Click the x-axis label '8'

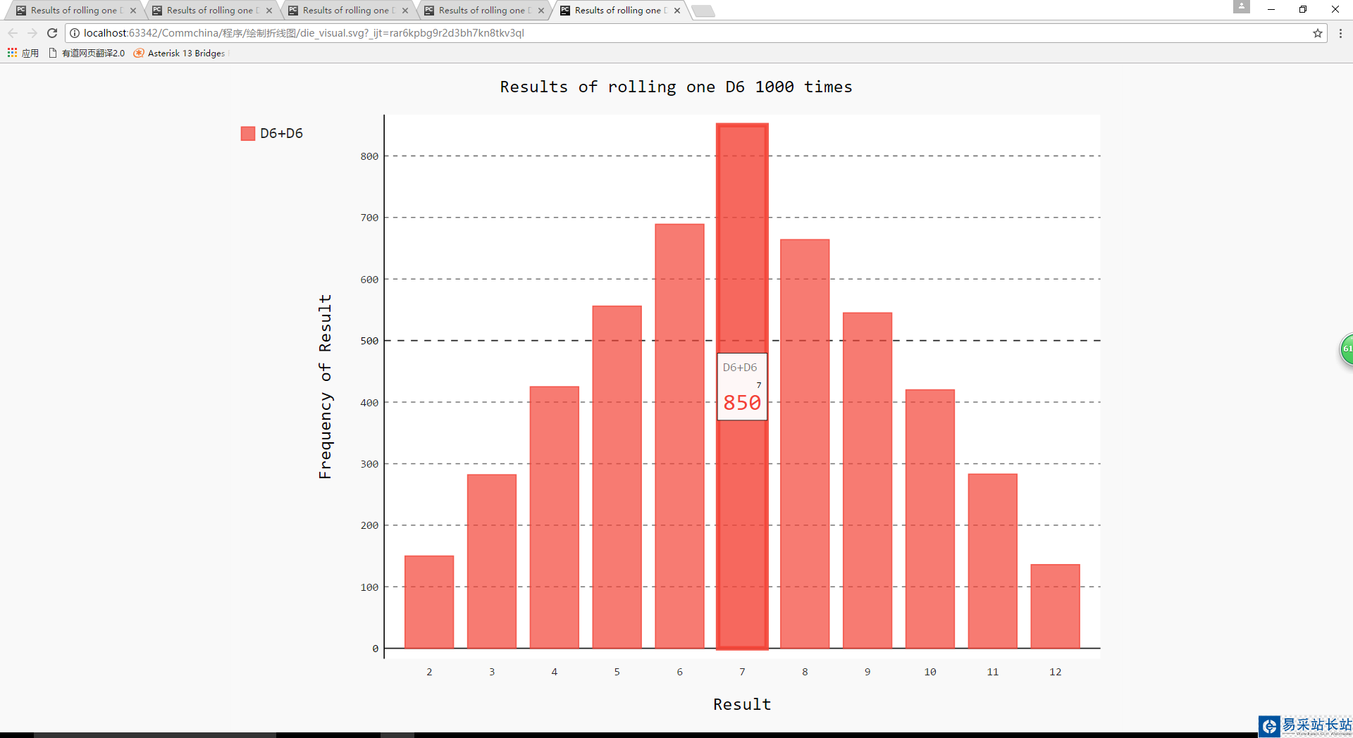(x=805, y=672)
